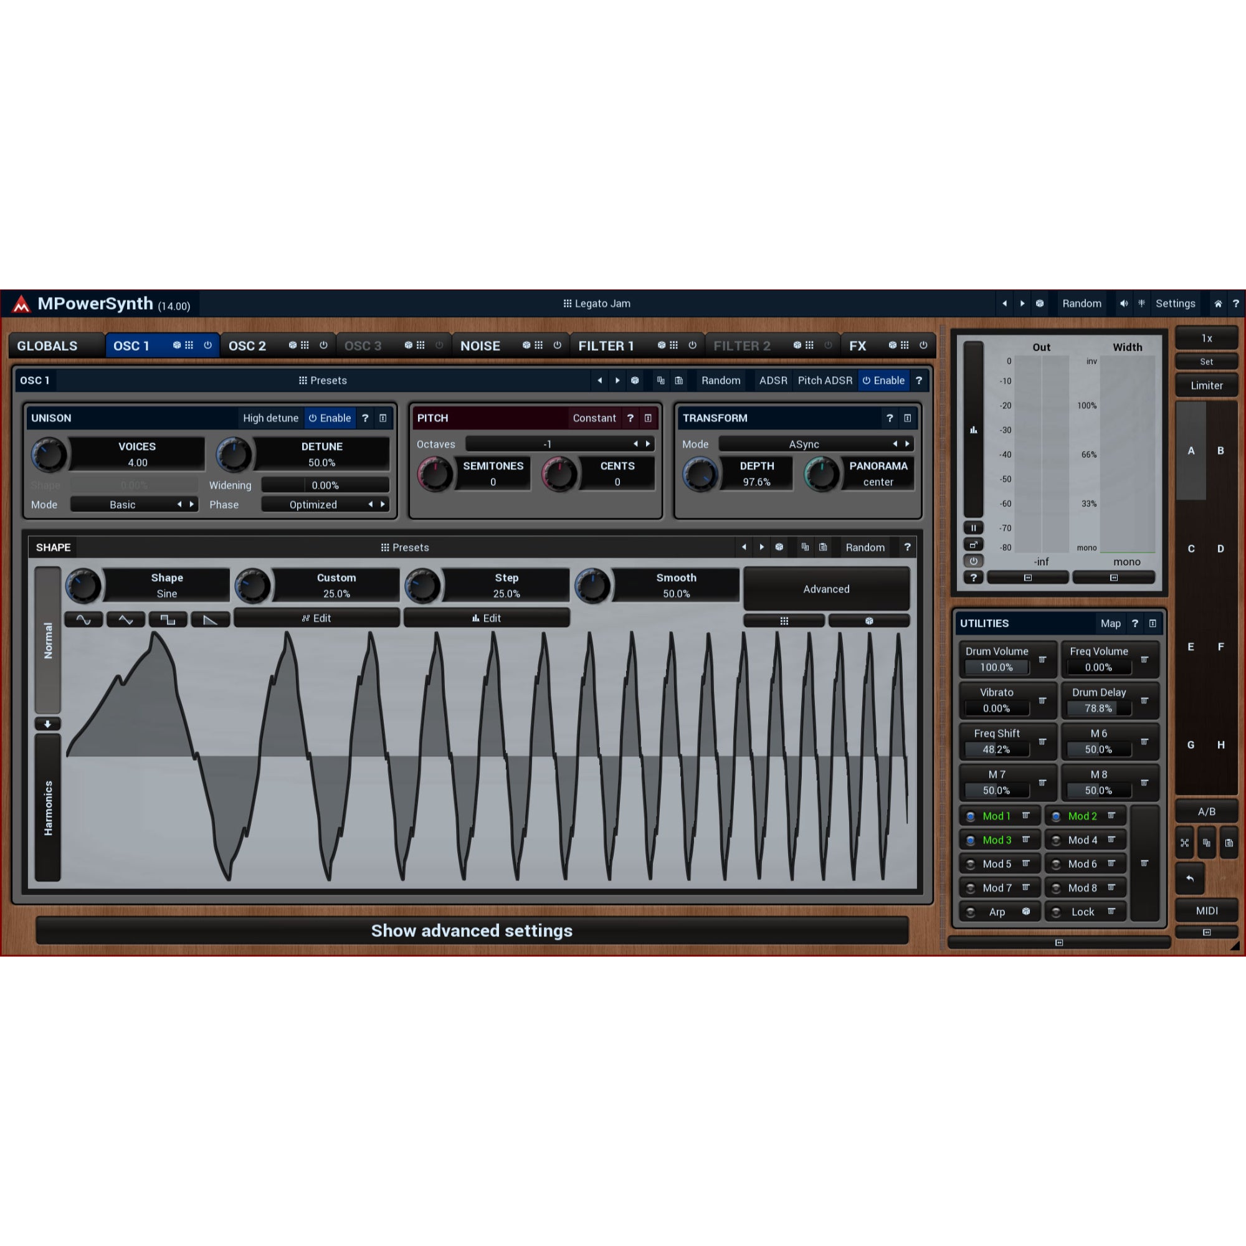This screenshot has width=1246, height=1246.
Task: Toggle the Lock modulator
Action: tap(1056, 912)
